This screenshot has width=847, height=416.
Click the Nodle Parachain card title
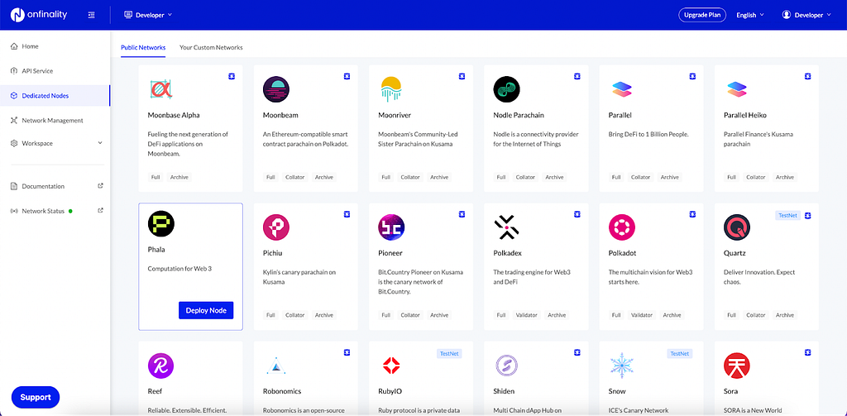click(519, 115)
